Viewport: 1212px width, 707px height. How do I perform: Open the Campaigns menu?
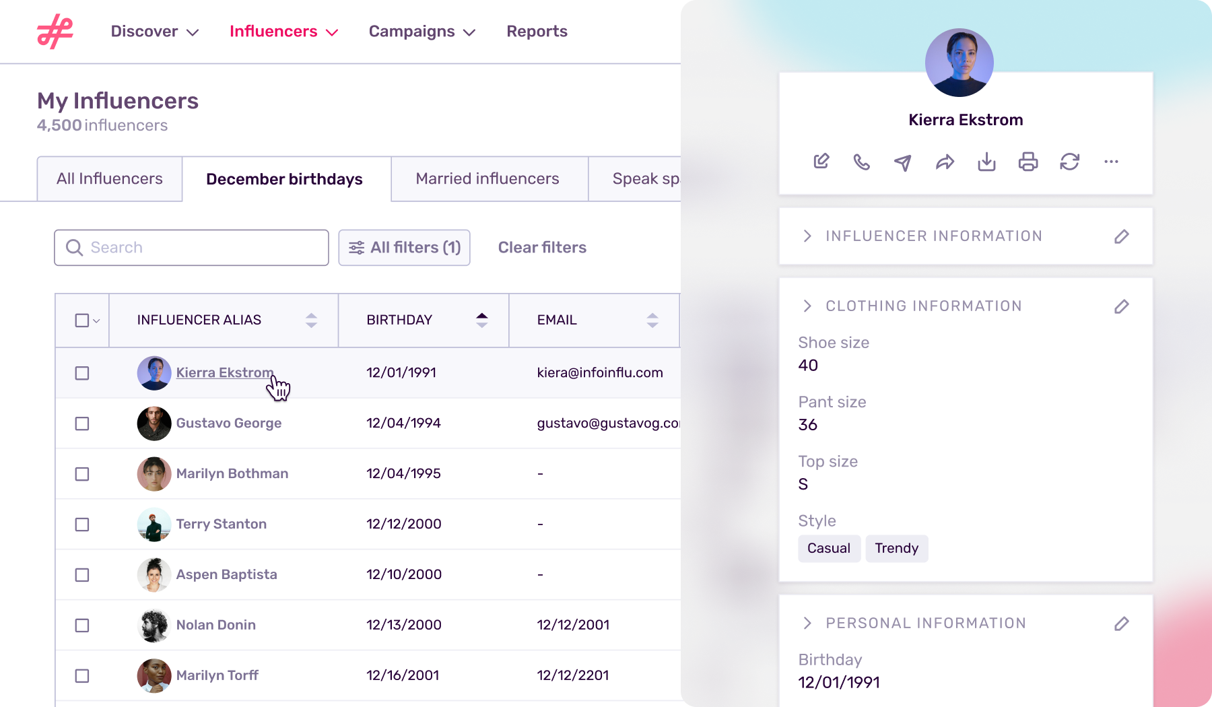click(422, 31)
